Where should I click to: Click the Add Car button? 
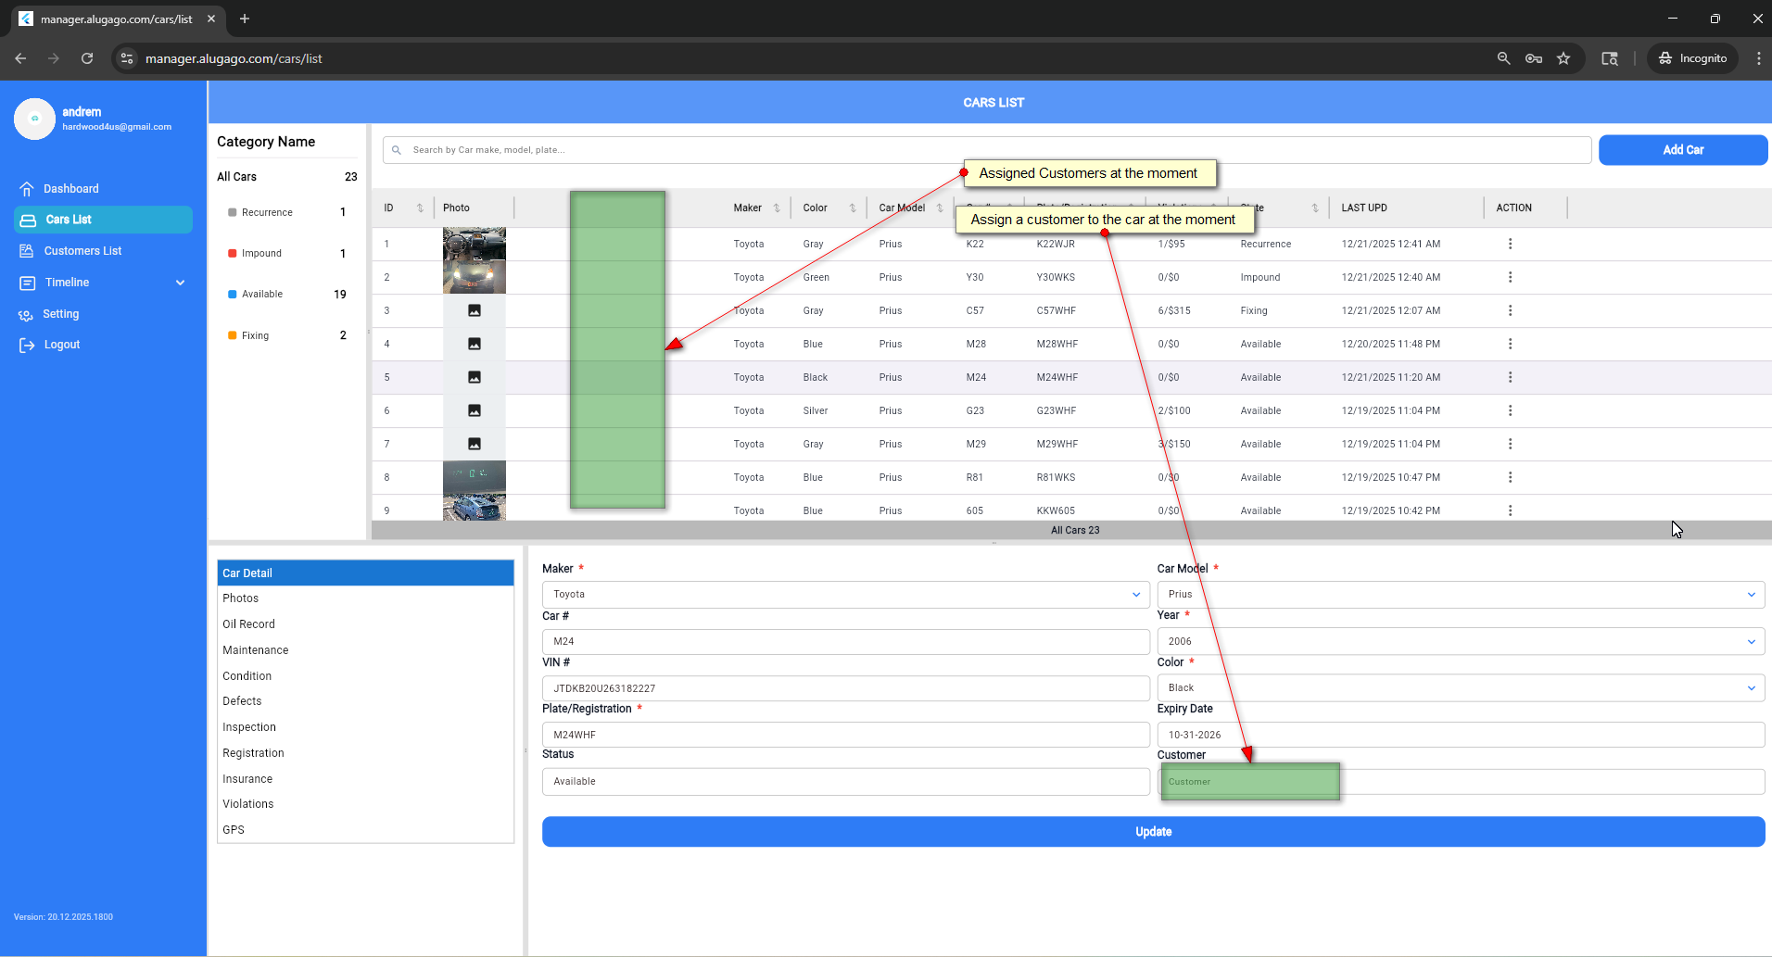pyautogui.click(x=1682, y=150)
